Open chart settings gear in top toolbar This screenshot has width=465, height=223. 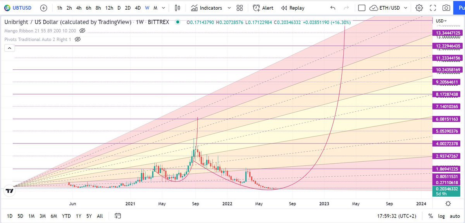(419, 8)
